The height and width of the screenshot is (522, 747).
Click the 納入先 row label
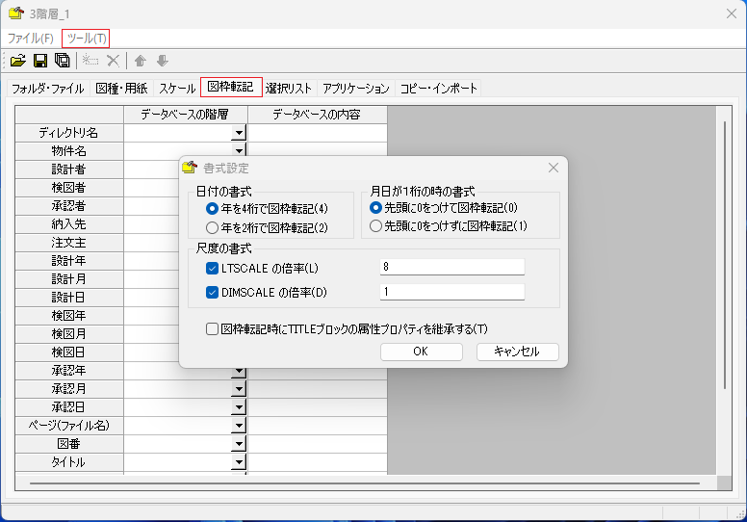click(69, 224)
